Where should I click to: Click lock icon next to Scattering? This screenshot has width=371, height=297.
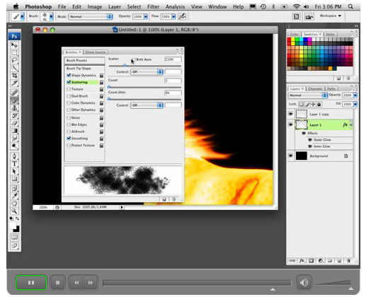101,83
